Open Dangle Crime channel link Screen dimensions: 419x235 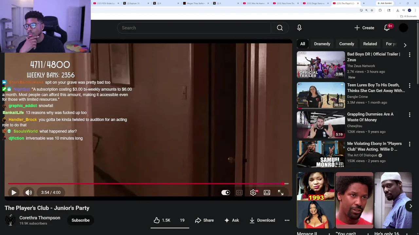tap(357, 97)
